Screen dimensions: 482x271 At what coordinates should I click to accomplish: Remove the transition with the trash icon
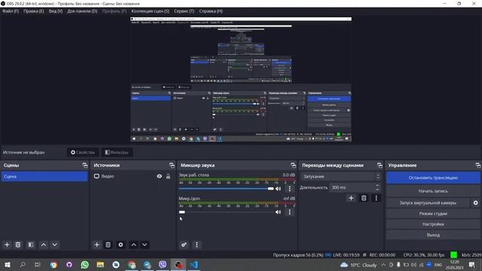click(364, 198)
